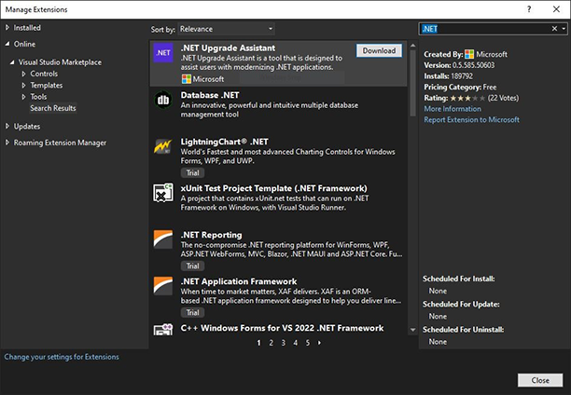Screen dimensions: 571x395
Task: Select the Installed tree item
Action: click(27, 28)
